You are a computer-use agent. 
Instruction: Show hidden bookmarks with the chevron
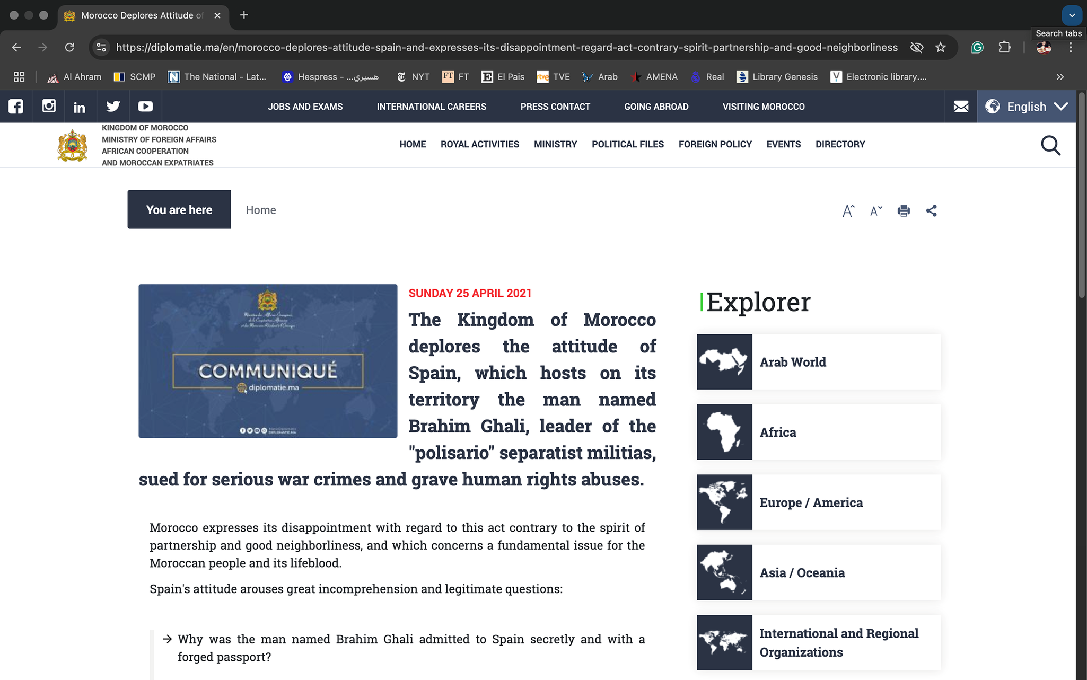1060,77
